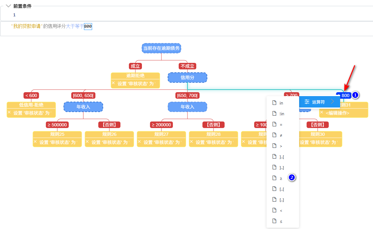Click the 800 value input field

tap(88, 26)
